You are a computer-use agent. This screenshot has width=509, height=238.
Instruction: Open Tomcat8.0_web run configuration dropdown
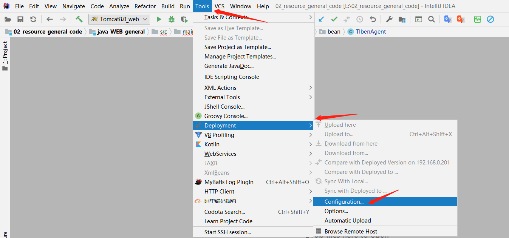click(119, 19)
